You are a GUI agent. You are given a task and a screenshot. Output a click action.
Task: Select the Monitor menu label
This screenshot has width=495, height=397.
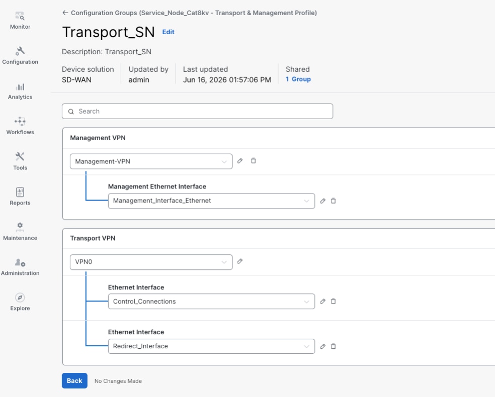tap(20, 27)
